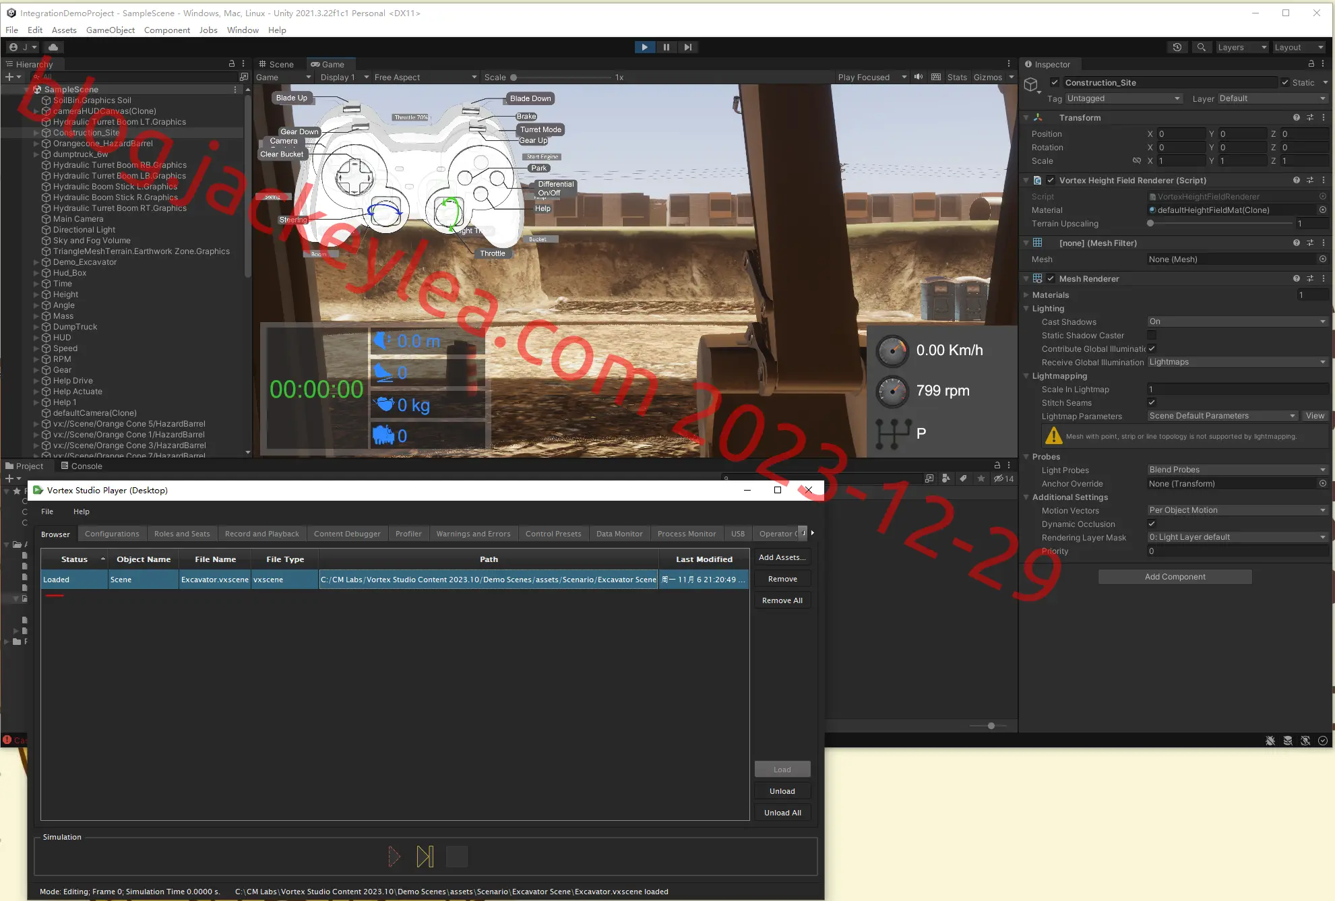This screenshot has width=1335, height=901.
Task: Expand the Demo_Excavator hierarchy item
Action: click(36, 262)
